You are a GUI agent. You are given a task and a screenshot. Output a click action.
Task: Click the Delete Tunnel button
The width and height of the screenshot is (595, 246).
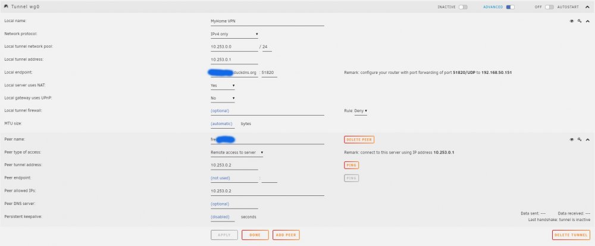tap(571, 235)
